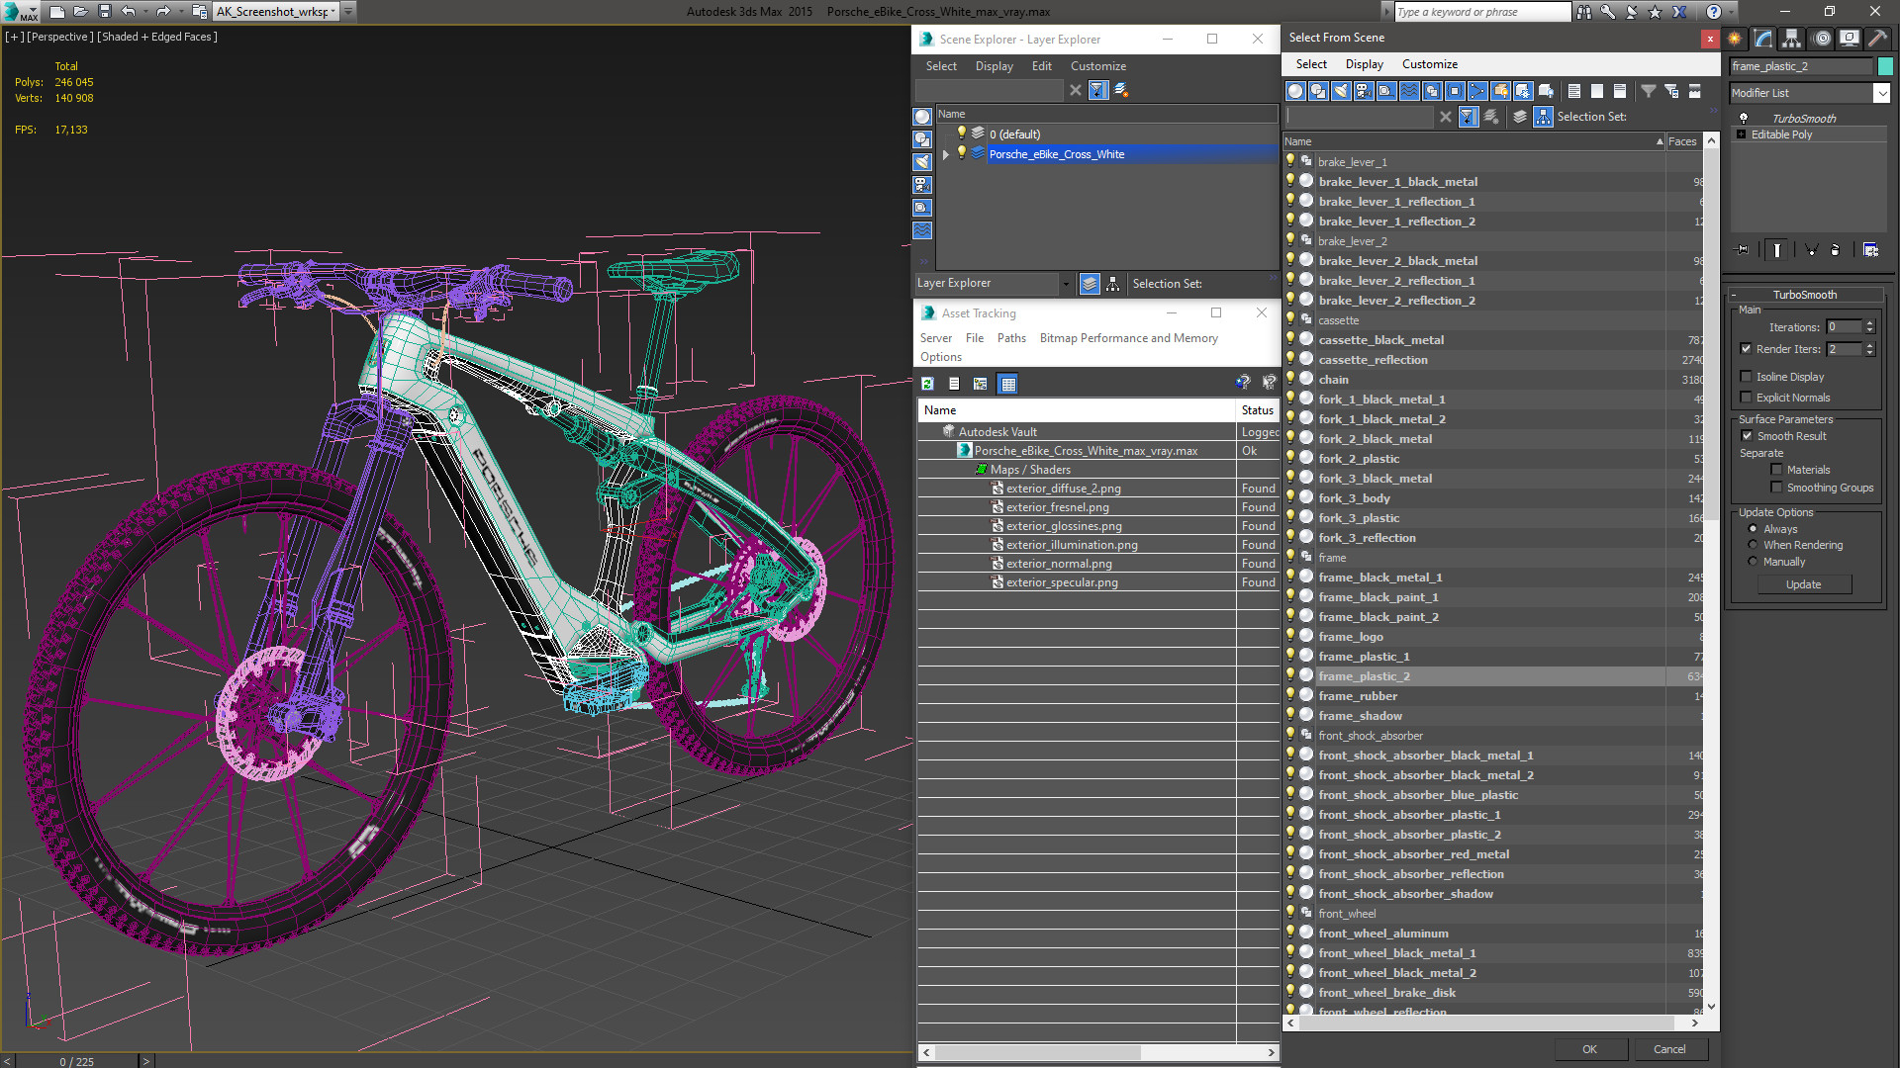Open Bitmap Performance and Memory menu
This screenshot has height=1068, width=1900.
[1128, 338]
